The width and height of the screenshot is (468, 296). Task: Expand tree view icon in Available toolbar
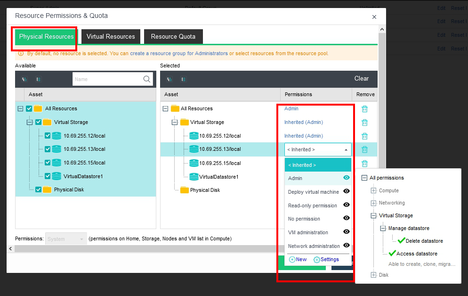pyautogui.click(x=24, y=79)
